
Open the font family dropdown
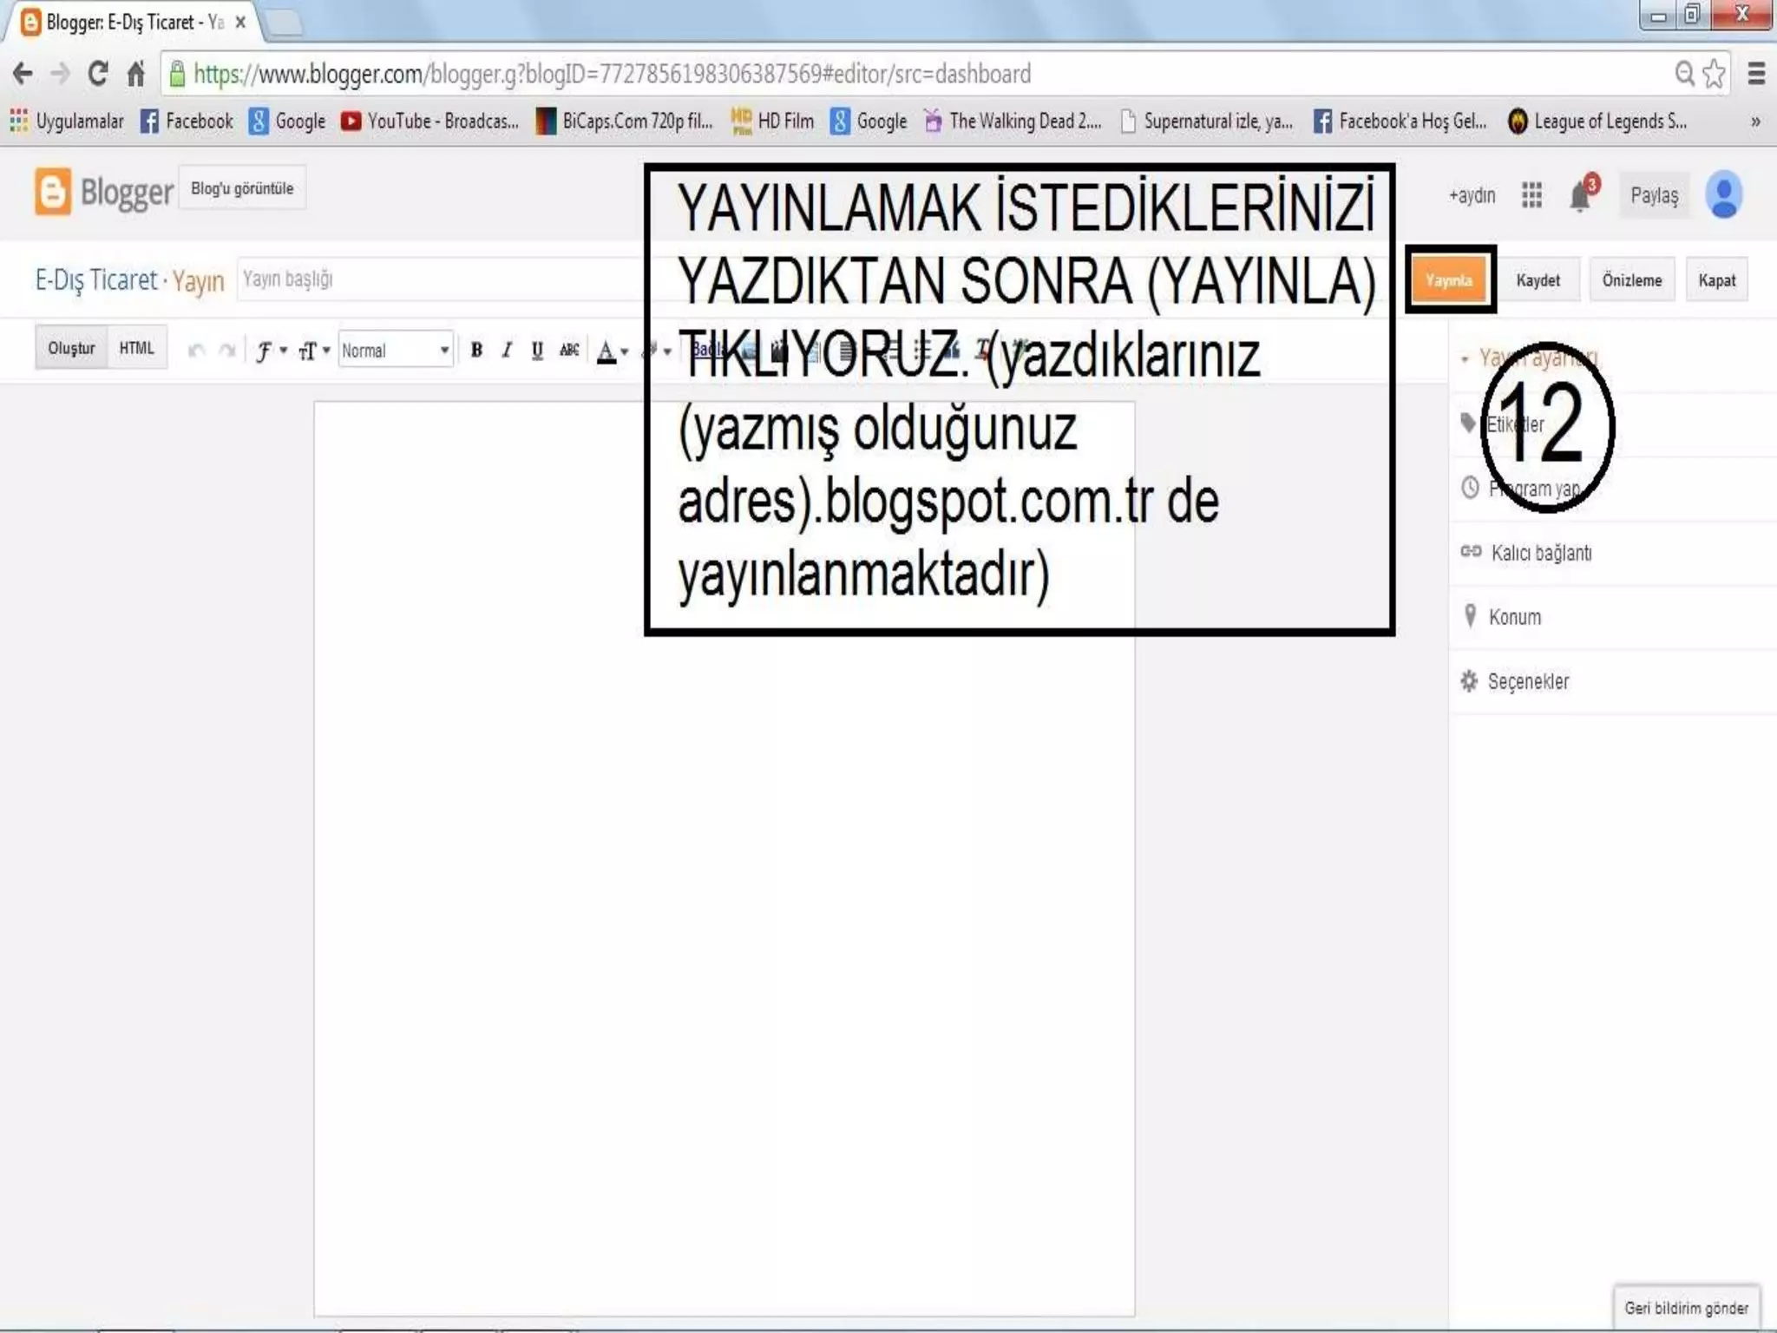[271, 351]
